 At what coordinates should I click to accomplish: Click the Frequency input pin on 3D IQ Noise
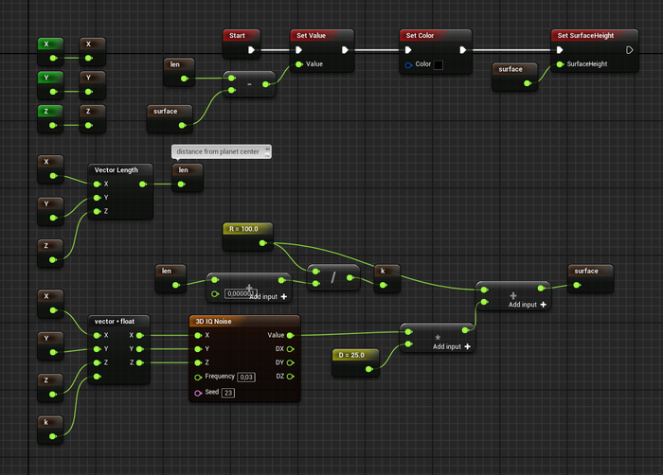click(198, 378)
